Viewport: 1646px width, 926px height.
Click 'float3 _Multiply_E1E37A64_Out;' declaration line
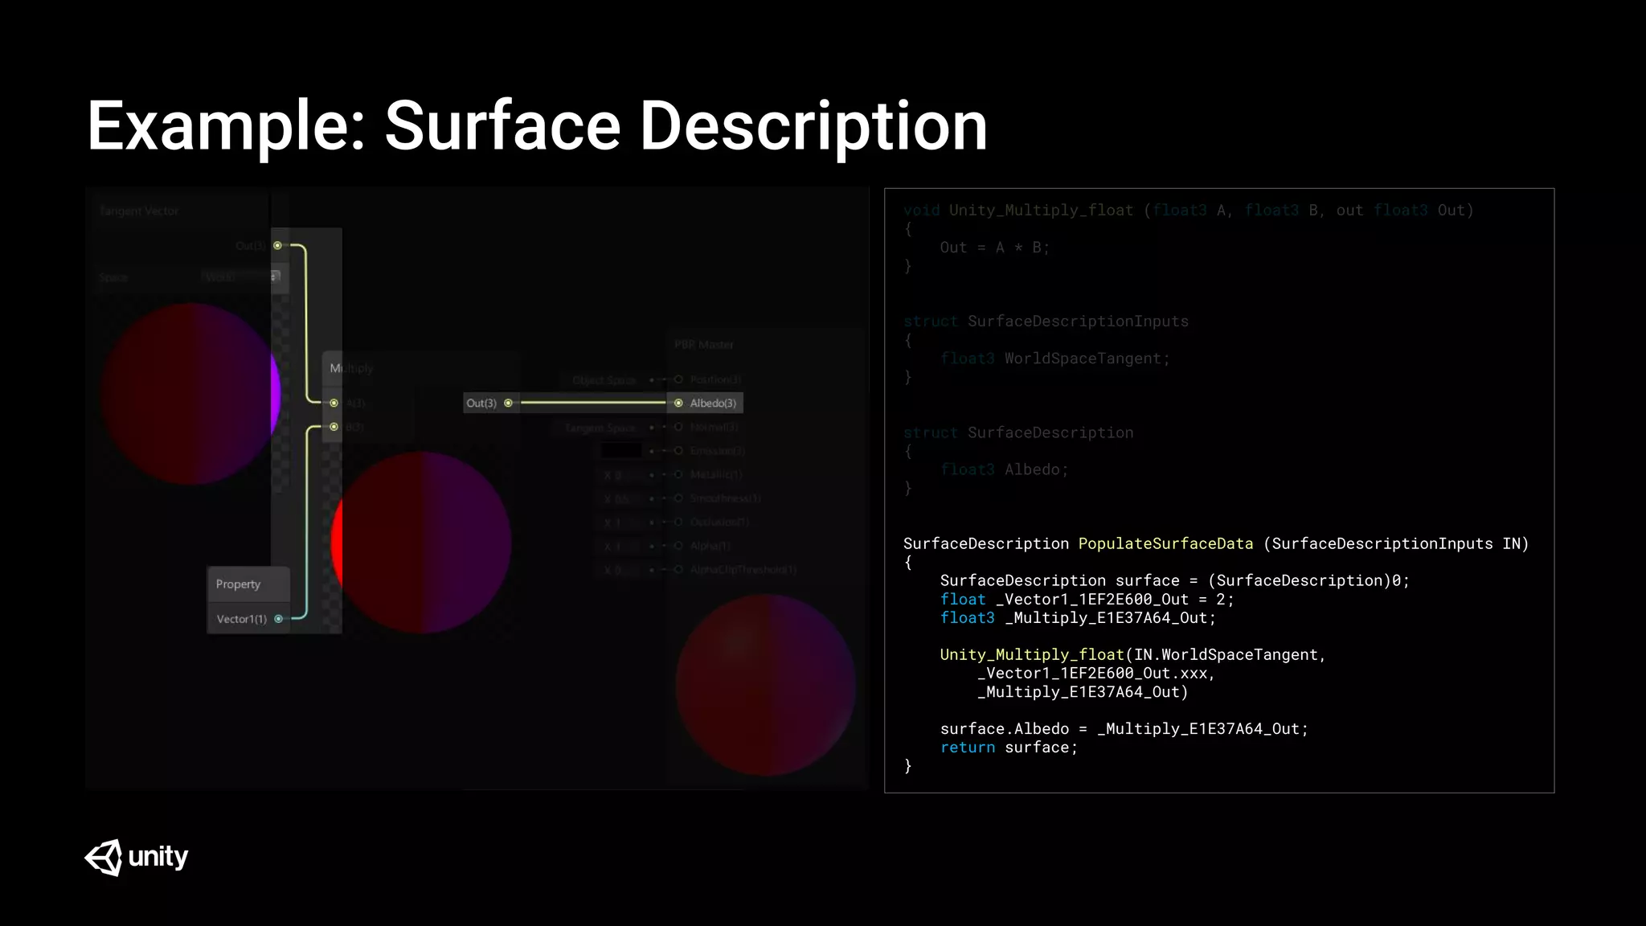point(1078,618)
